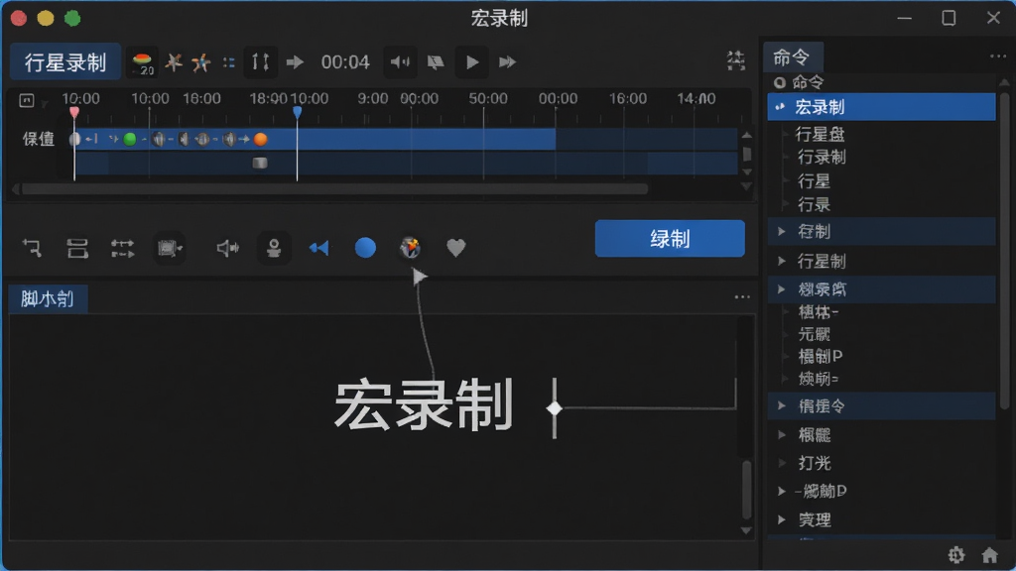Switch to the 命令 tab in right panel

(793, 57)
